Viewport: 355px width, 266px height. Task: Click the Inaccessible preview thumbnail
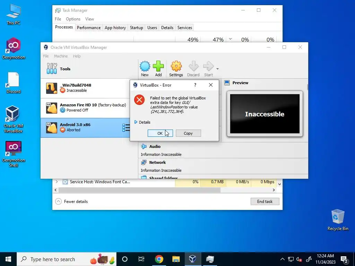click(x=265, y=114)
